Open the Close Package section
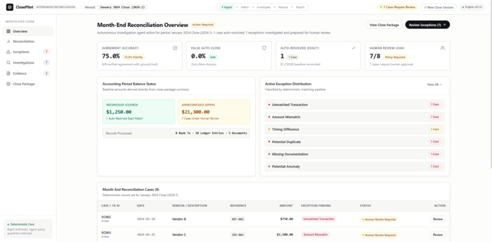492x242 pixels. pos(28,84)
